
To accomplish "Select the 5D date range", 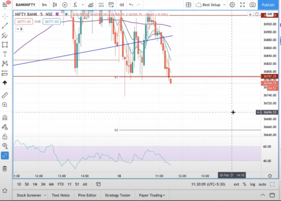I will coord(27,184).
